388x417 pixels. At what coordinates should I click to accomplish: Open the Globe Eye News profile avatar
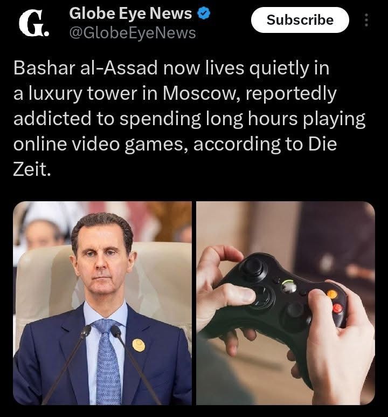click(x=34, y=23)
